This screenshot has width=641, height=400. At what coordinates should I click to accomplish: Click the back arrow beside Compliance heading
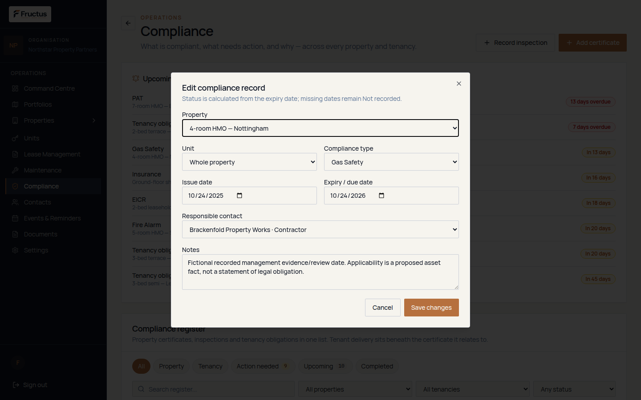128,23
